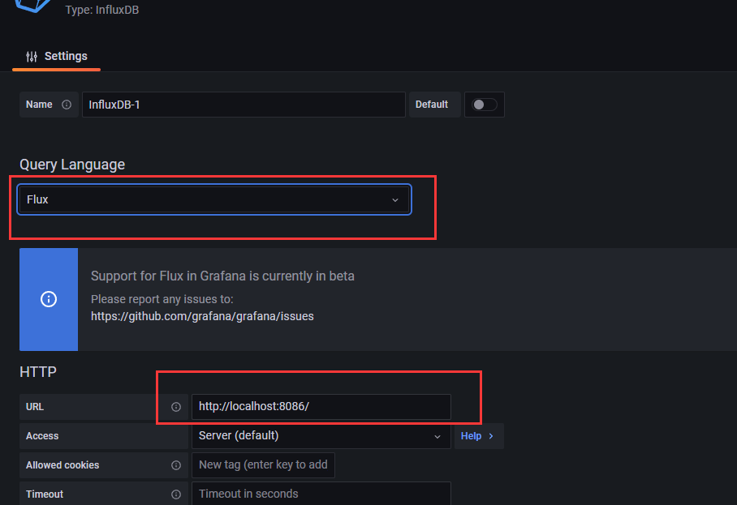Image resolution: width=737 pixels, height=505 pixels.
Task: Focus the Allowed cookies new tag field
Action: pos(263,465)
